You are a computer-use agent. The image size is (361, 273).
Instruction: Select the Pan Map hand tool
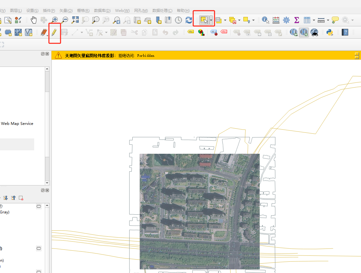click(34, 20)
